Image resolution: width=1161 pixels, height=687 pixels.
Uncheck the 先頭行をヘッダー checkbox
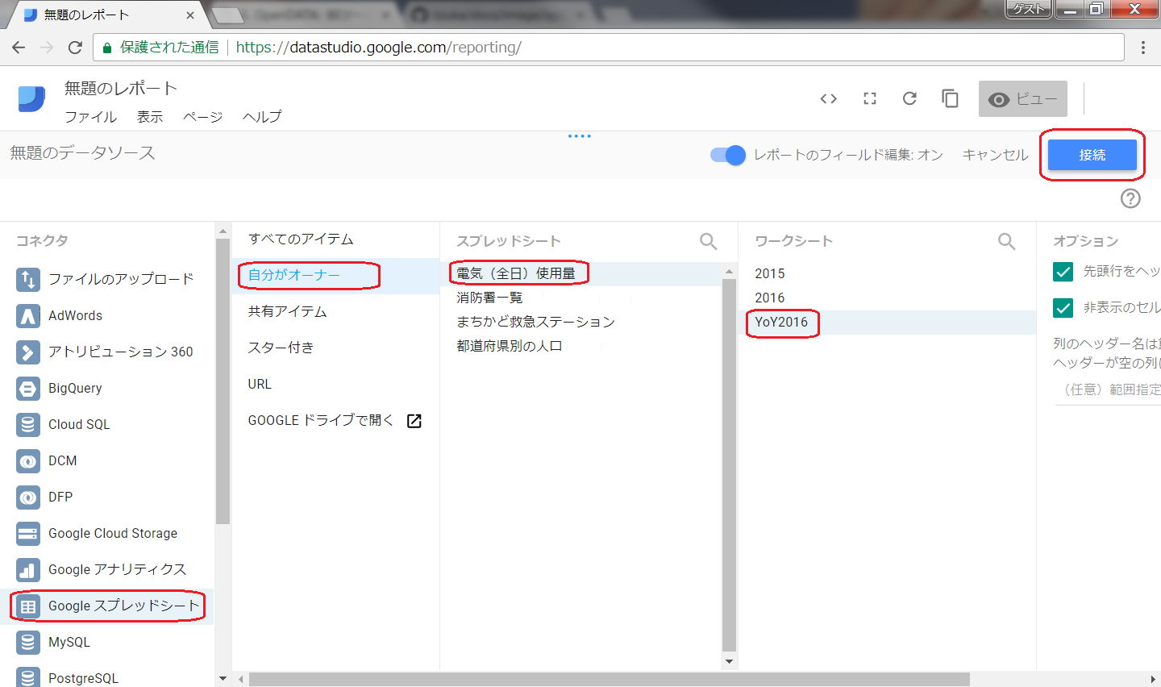(x=1063, y=272)
